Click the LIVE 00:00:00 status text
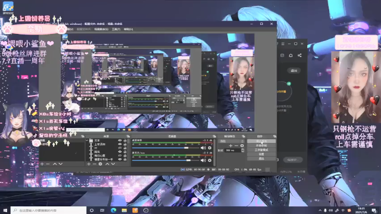The image size is (381, 214). click(195, 169)
